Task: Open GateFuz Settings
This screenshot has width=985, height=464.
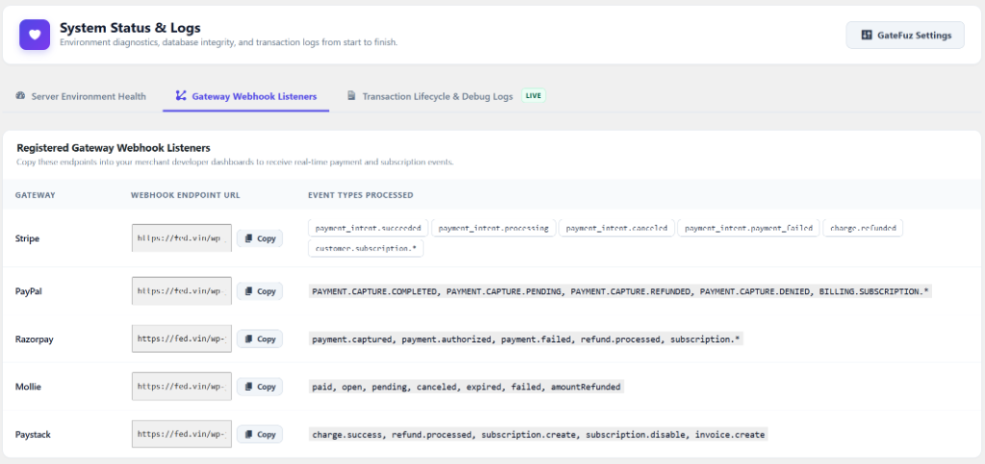Action: pyautogui.click(x=904, y=36)
